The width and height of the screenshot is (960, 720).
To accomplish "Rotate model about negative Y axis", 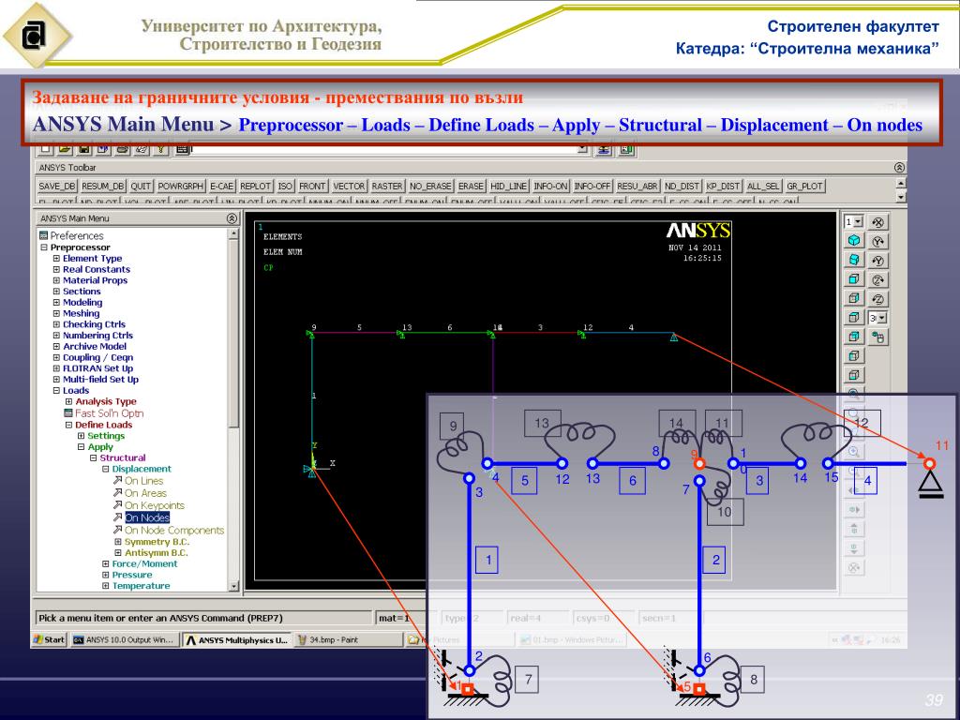I will 877,261.
